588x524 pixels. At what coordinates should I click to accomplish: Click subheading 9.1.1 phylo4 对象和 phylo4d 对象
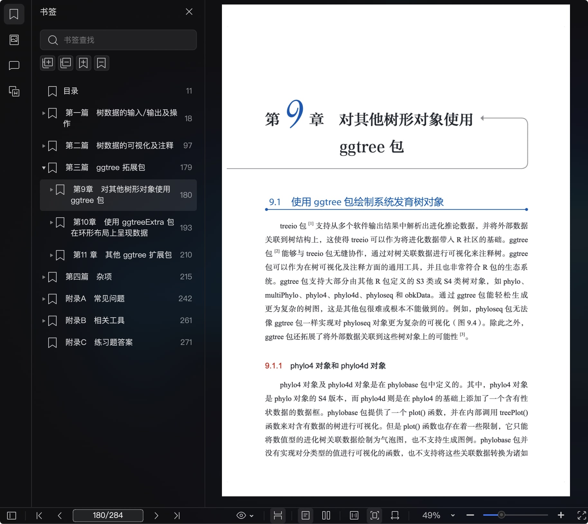pyautogui.click(x=325, y=366)
